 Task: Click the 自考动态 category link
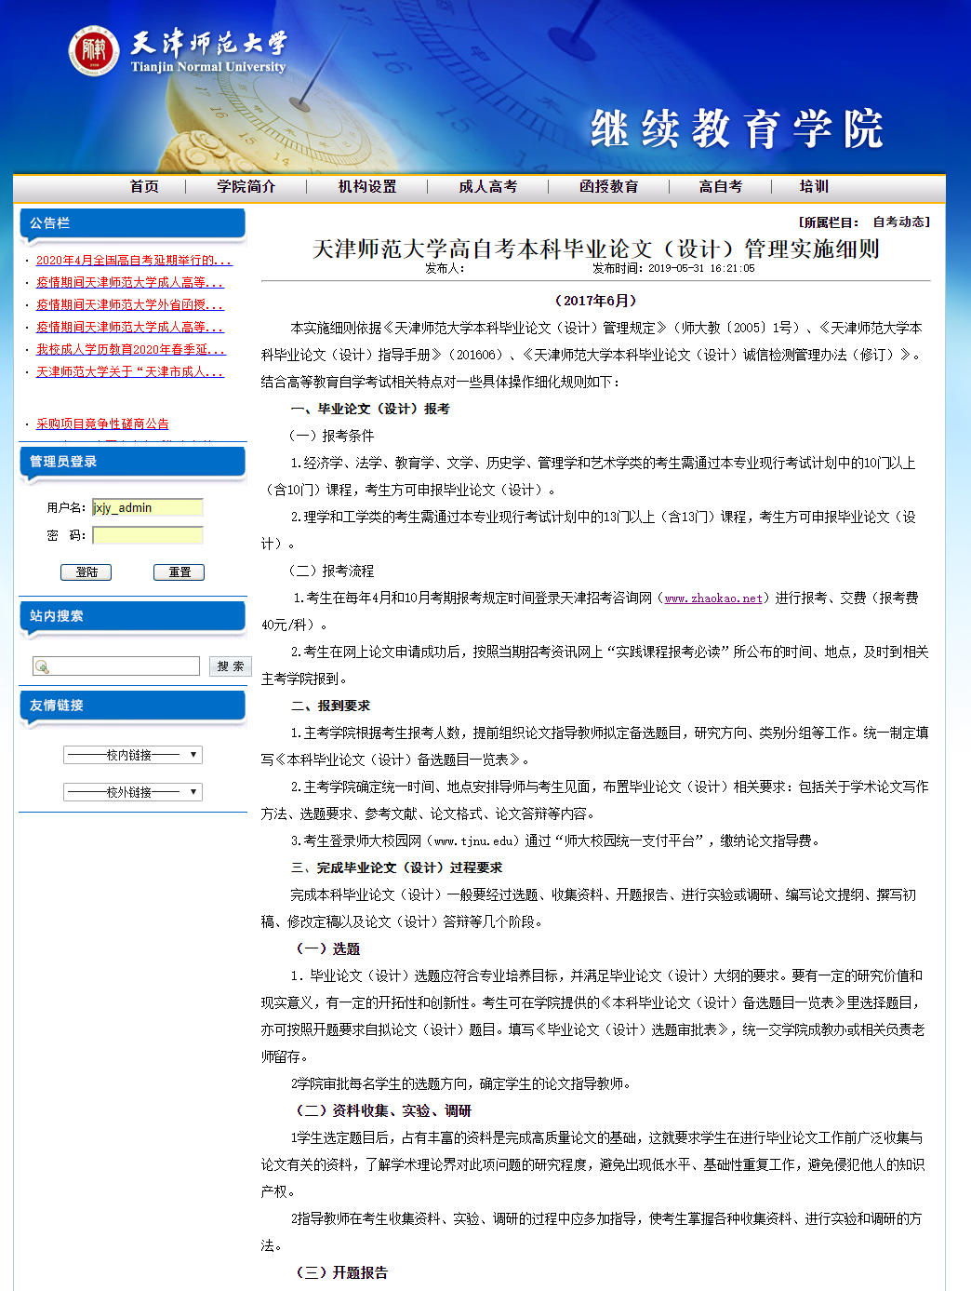click(898, 222)
